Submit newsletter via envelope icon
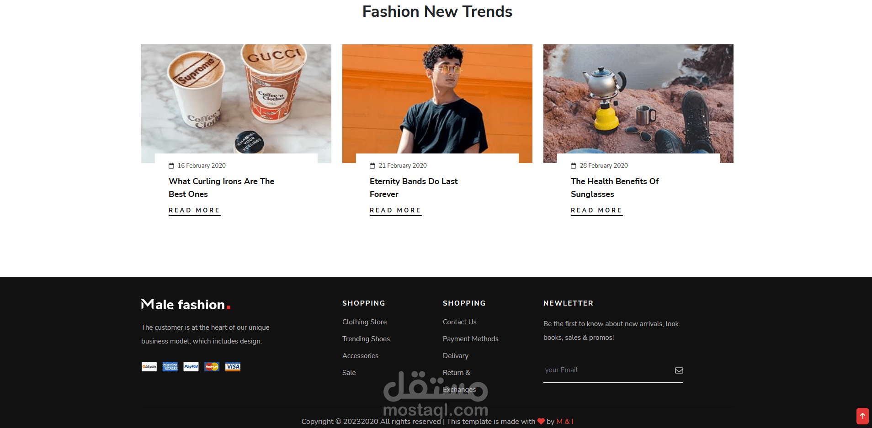Viewport: 872px width, 428px height. click(x=679, y=370)
